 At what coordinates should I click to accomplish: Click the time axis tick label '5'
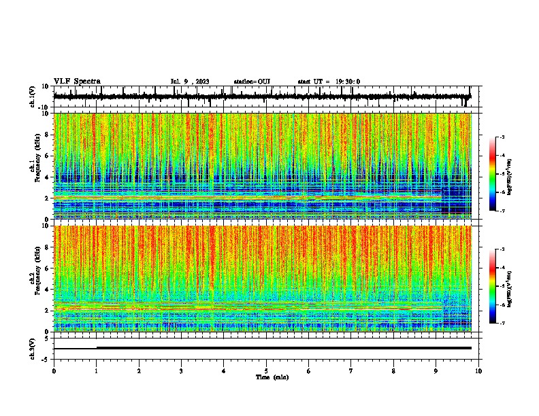(x=266, y=371)
